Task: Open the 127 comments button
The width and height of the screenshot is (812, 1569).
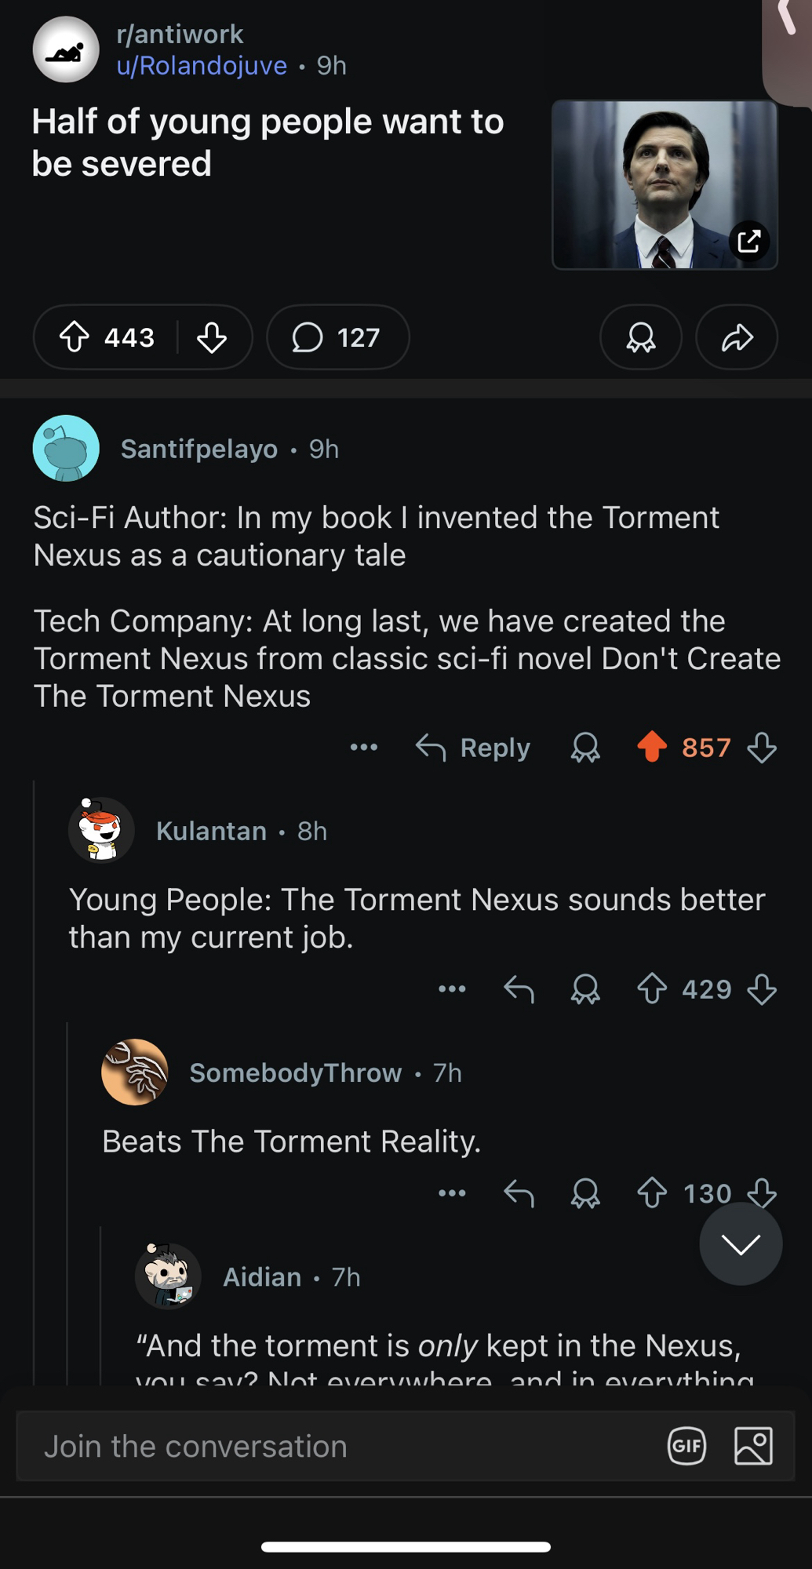Action: point(337,337)
